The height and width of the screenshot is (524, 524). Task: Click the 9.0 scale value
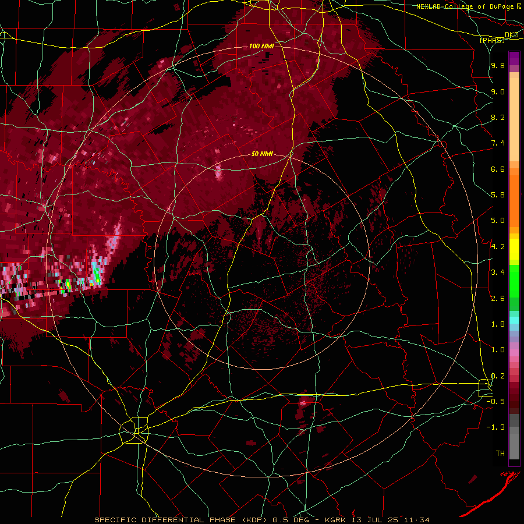click(x=498, y=92)
